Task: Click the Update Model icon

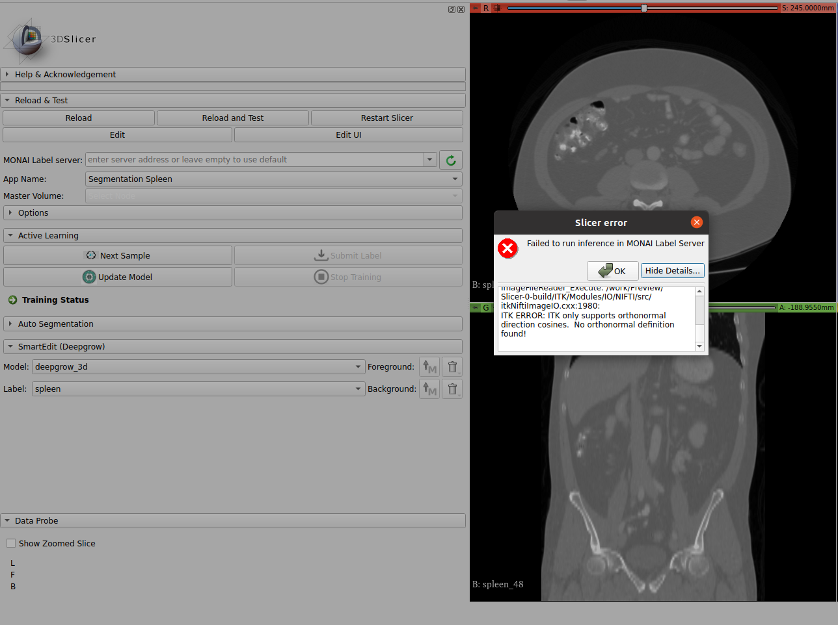Action: (89, 277)
